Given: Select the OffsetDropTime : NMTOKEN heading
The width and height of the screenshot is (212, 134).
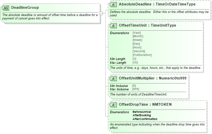Looking at the screenshot, I should point(145,104).
